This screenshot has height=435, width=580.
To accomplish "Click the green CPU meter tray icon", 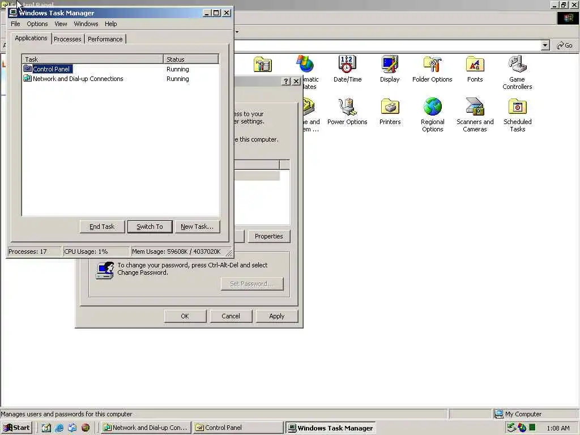I will pos(532,428).
